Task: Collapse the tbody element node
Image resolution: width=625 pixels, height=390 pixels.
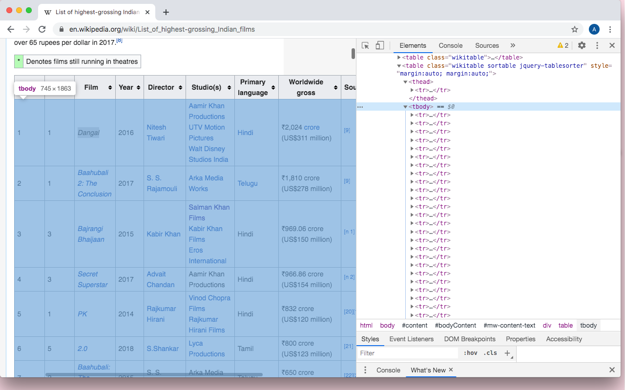Action: [x=405, y=107]
